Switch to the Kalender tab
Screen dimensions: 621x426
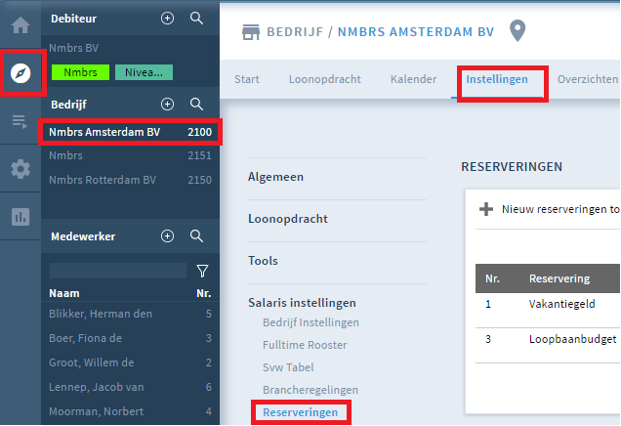413,79
